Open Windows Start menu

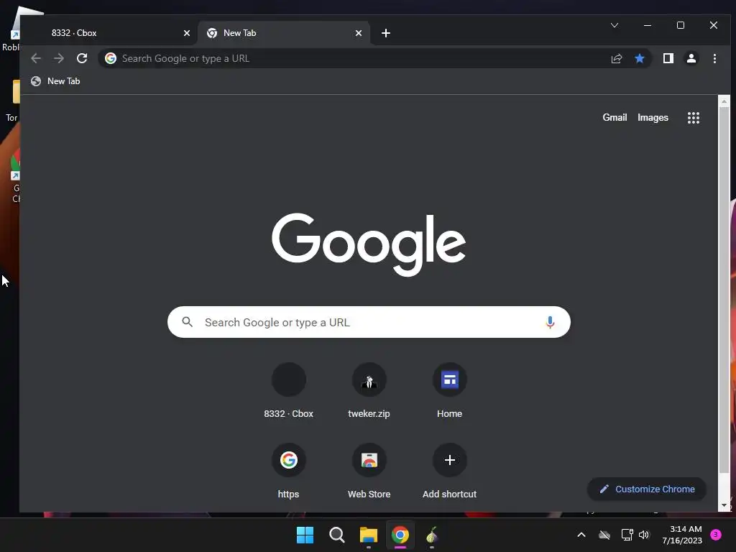tap(305, 535)
